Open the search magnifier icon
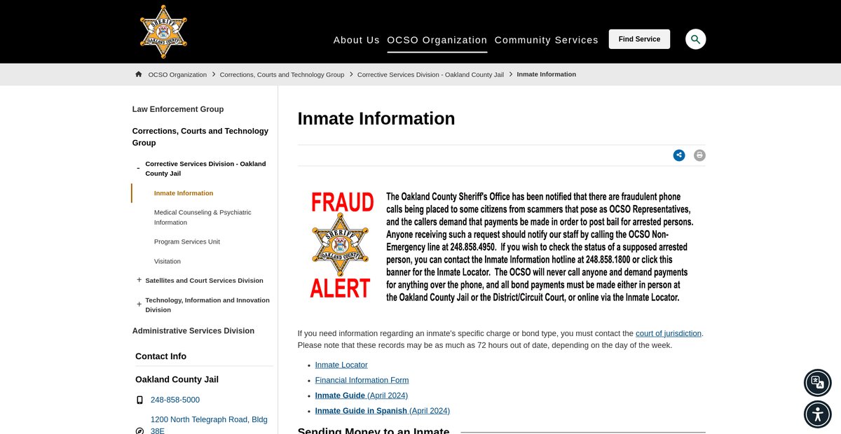841x434 pixels. [695, 39]
